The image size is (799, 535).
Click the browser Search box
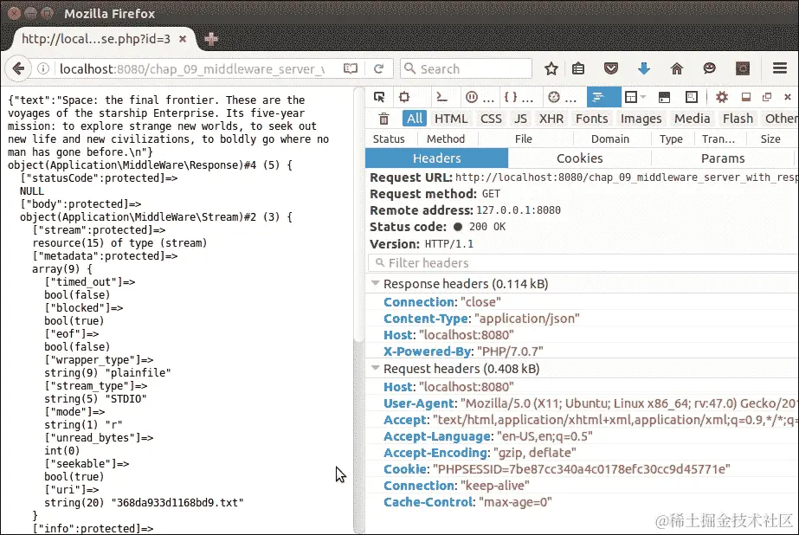[x=467, y=68]
